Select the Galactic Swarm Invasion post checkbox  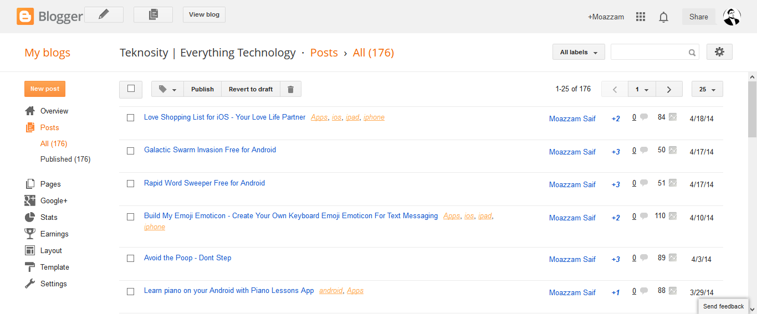tap(131, 151)
